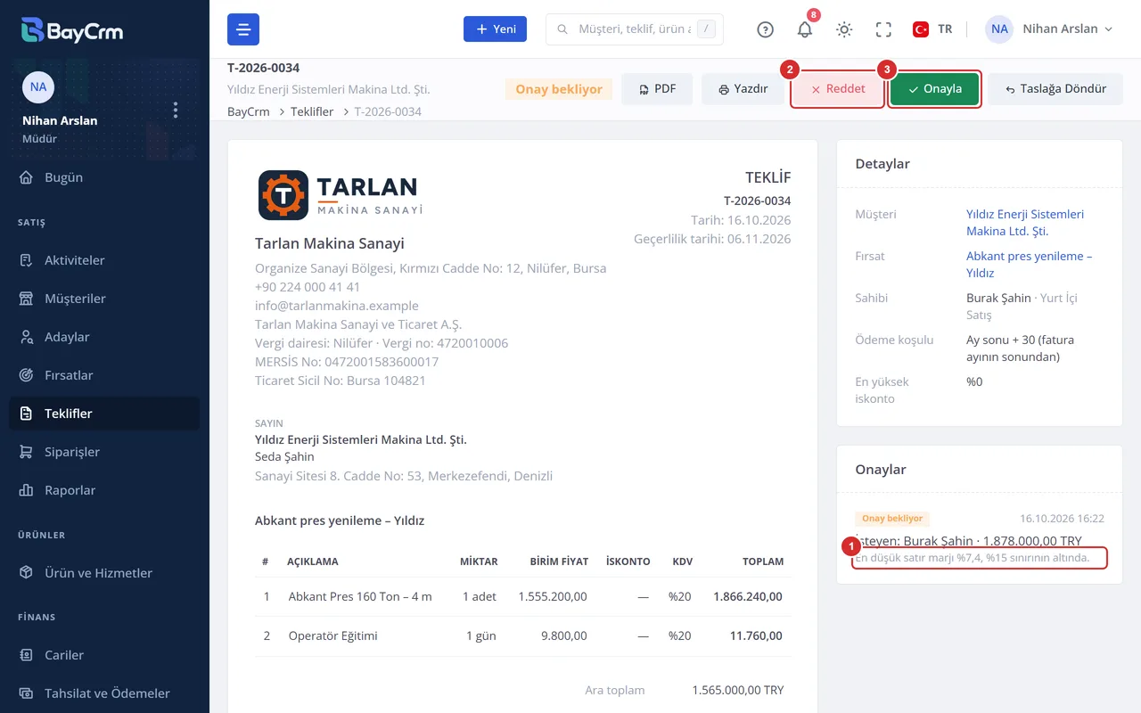This screenshot has height=713, width=1141.
Task: Reject the quote with Reddet
Action: coord(837,89)
